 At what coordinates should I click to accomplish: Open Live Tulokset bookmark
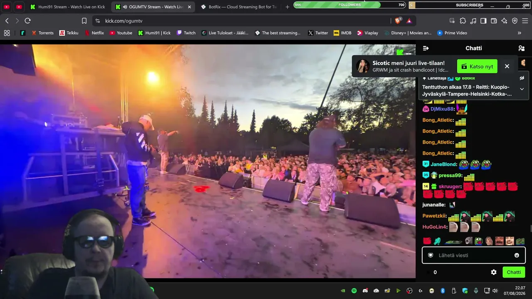[224, 33]
